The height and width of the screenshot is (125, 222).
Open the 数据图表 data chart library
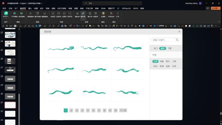tap(45, 15)
